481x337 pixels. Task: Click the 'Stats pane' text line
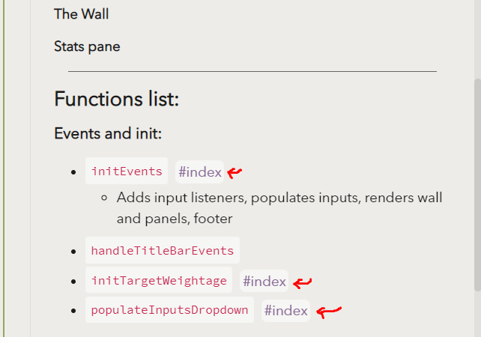pos(87,46)
